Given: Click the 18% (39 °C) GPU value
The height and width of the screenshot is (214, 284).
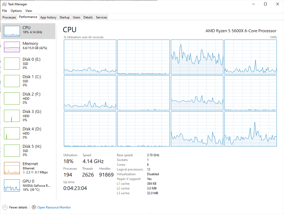Looking at the screenshot, I should [31, 190].
